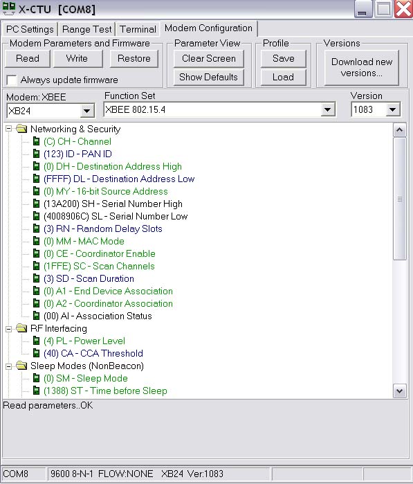Select (0) MM - MAC Mode entry
The width and height of the screenshot is (413, 484).
point(84,241)
